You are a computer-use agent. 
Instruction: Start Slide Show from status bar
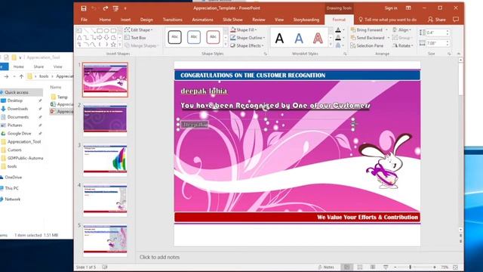click(386, 267)
